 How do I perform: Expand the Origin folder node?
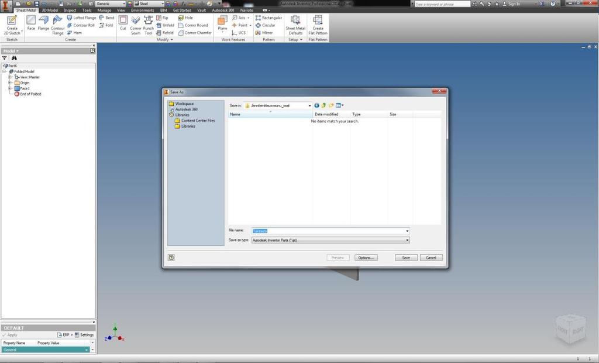(x=11, y=83)
